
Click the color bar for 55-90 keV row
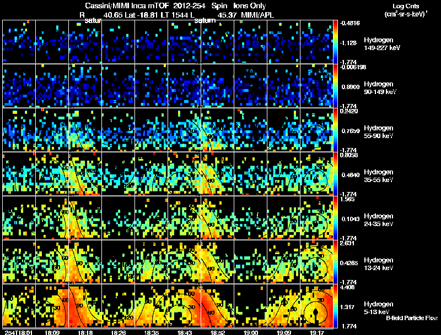click(335, 130)
